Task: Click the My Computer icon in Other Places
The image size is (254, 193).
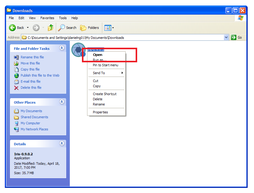Action: [x=16, y=123]
